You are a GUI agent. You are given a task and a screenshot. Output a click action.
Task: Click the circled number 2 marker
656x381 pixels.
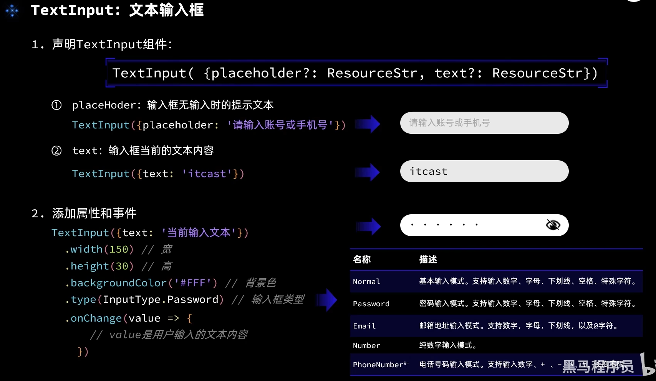tap(56, 151)
